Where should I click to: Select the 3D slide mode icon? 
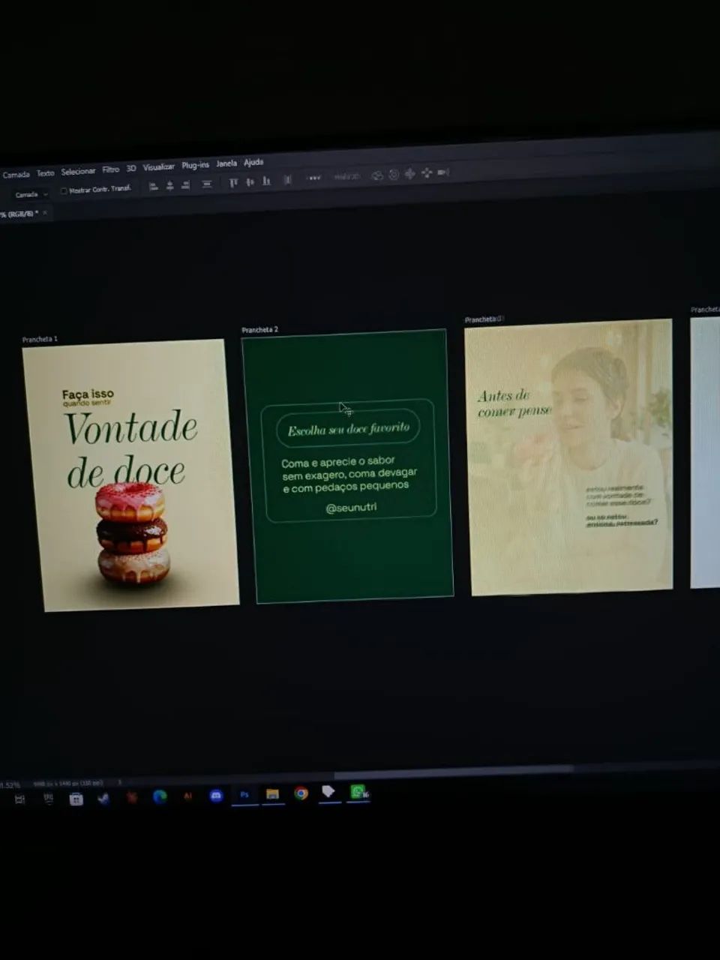coord(427,172)
